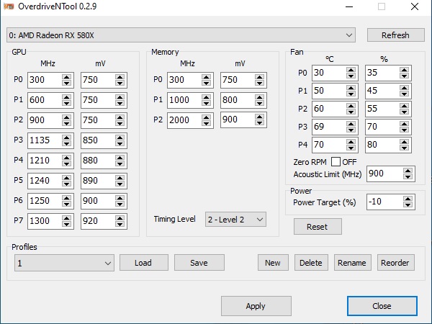432x324 pixels.
Task: Decrease Fan P3 temperature value 69
Action: (x=351, y=130)
